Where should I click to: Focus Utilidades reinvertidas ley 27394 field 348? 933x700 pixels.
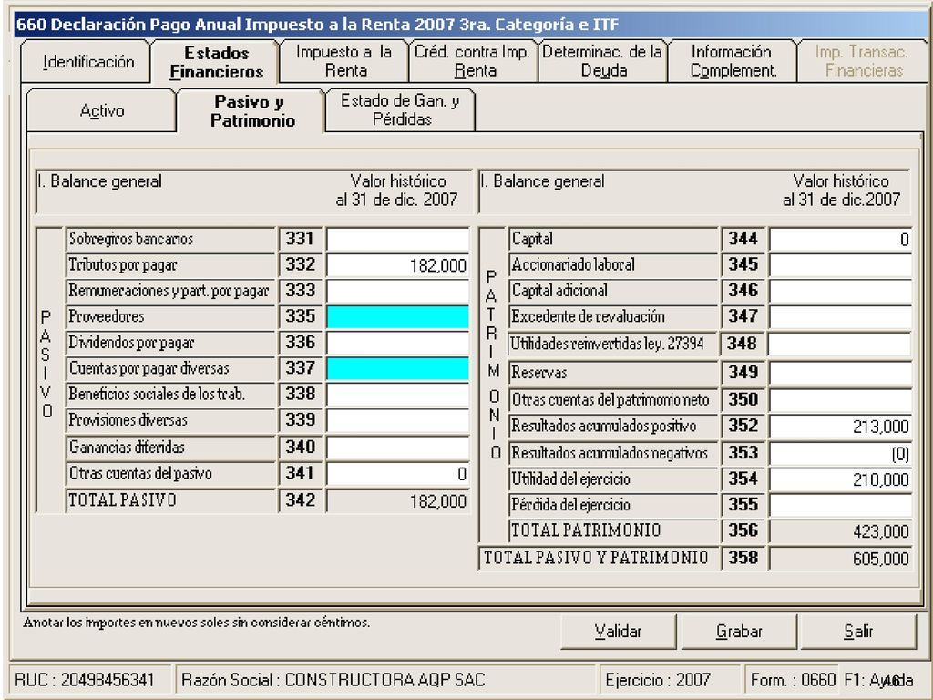(840, 344)
